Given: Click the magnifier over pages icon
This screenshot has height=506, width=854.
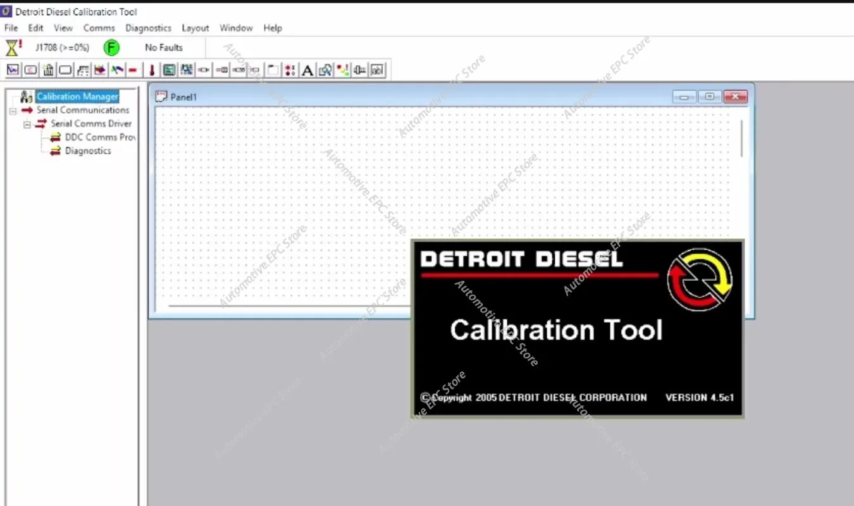Looking at the screenshot, I should tap(325, 70).
